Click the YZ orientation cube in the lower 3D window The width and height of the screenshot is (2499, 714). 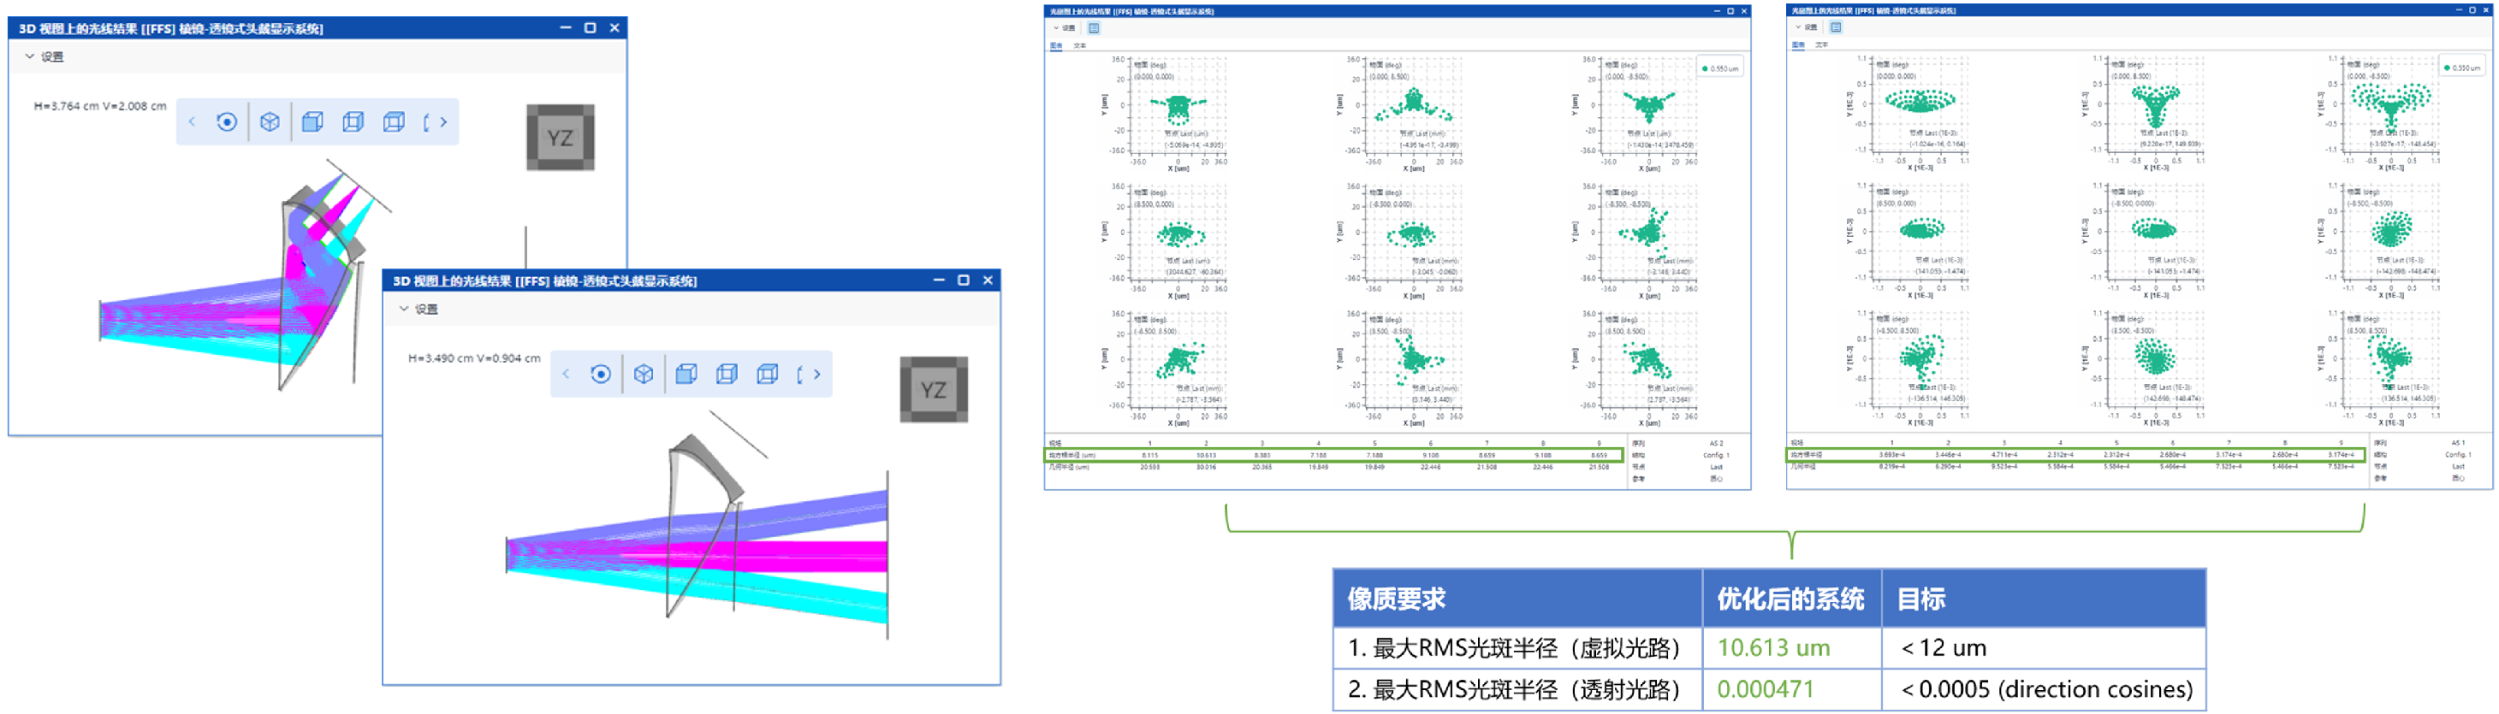tap(933, 389)
